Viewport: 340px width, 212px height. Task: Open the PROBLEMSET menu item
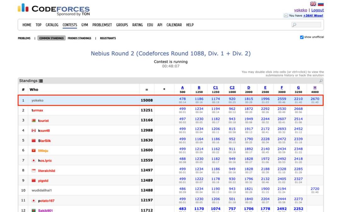pyautogui.click(x=102, y=25)
